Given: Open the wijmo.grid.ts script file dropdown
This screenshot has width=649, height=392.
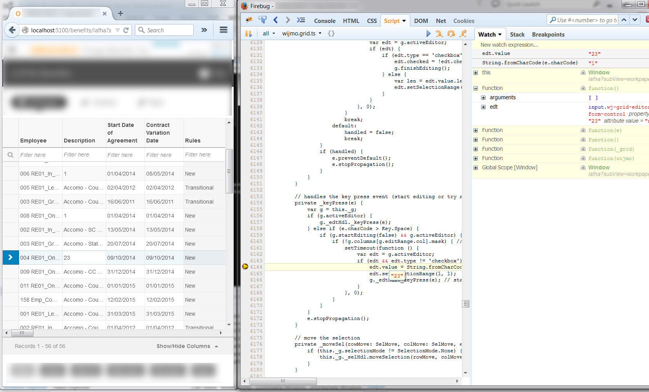Looking at the screenshot, I should click(302, 33).
